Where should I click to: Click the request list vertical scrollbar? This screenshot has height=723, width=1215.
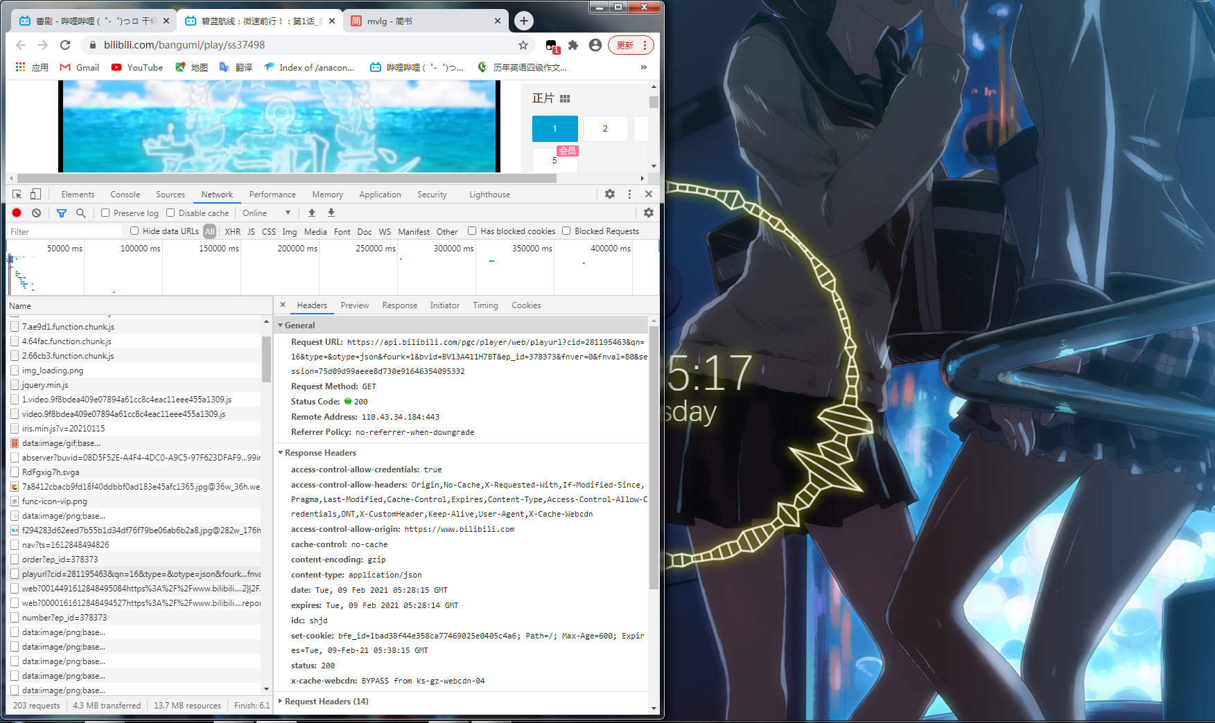coord(266,359)
